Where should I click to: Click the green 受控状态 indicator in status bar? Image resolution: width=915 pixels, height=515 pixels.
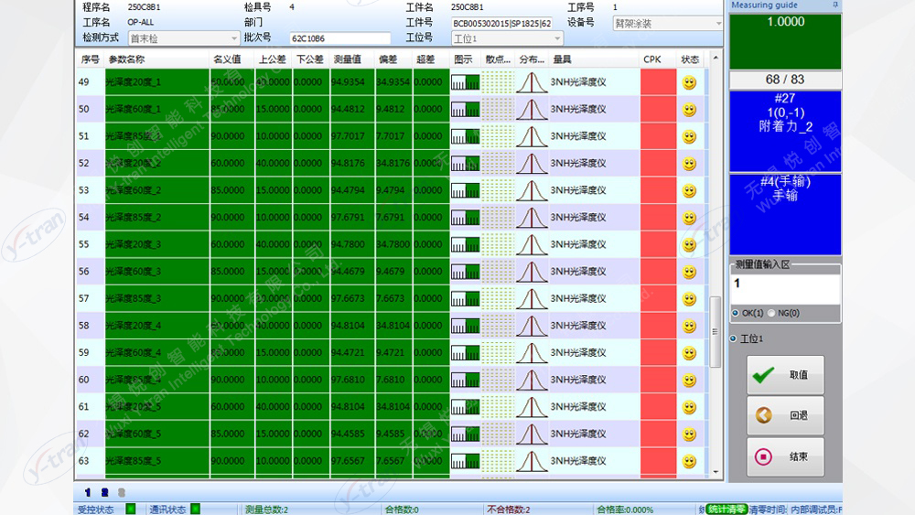click(130, 509)
